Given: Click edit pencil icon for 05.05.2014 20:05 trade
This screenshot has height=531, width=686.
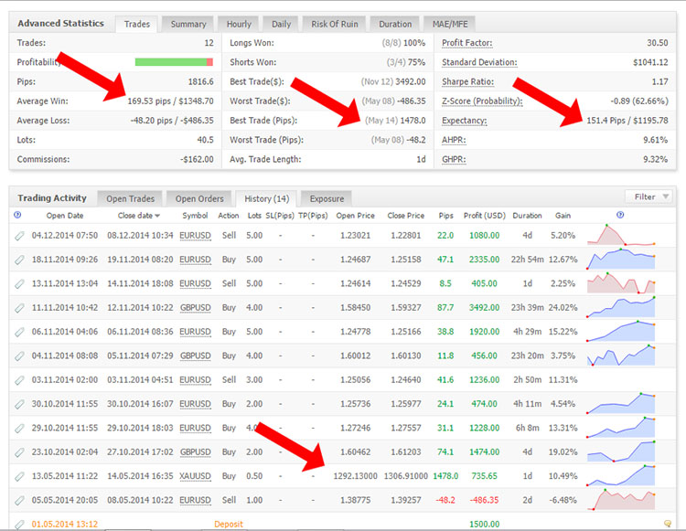Looking at the screenshot, I should pos(19,501).
